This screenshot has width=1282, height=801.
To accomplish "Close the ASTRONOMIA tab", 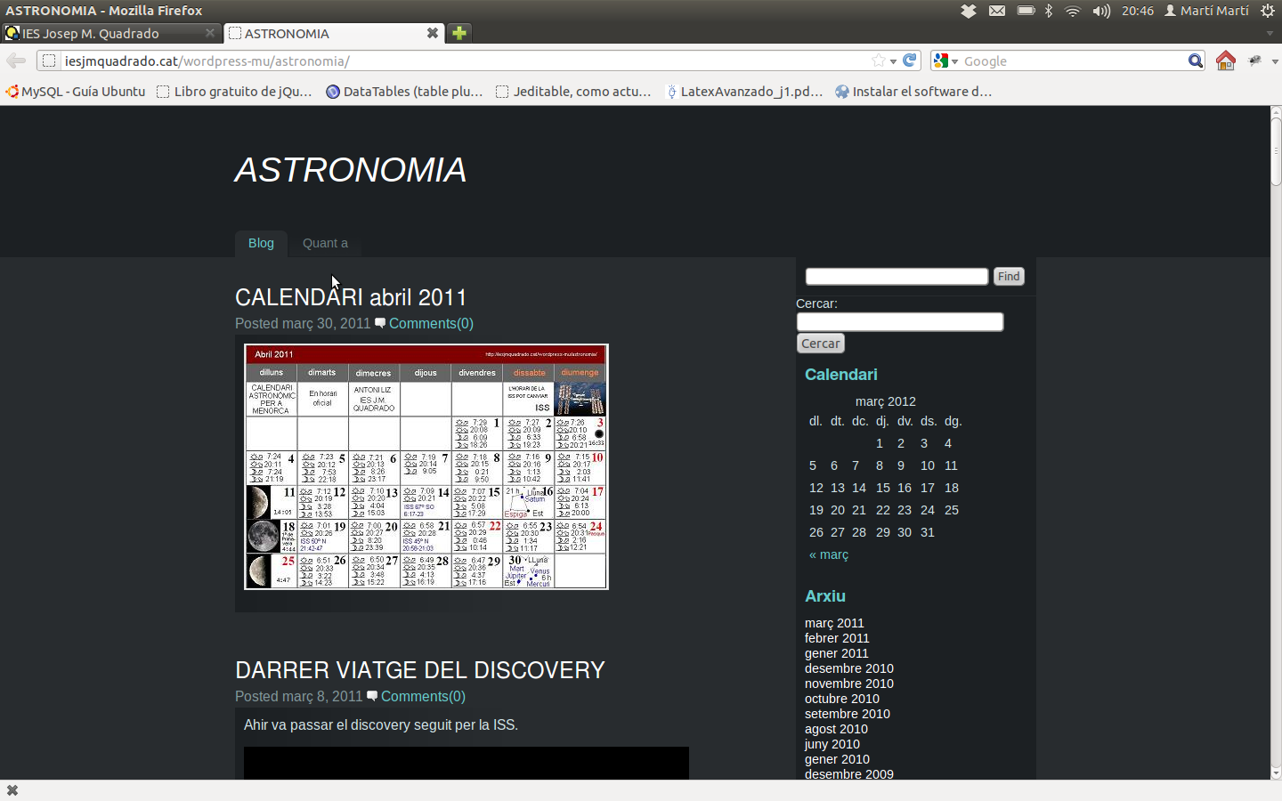I will coord(433,33).
